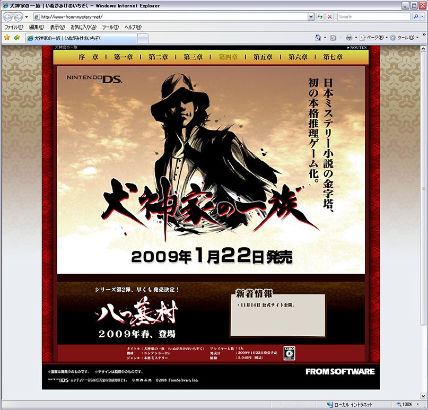Click the ローカル イントラネット zone indicator
The height and width of the screenshot is (410, 428).
tap(350, 404)
